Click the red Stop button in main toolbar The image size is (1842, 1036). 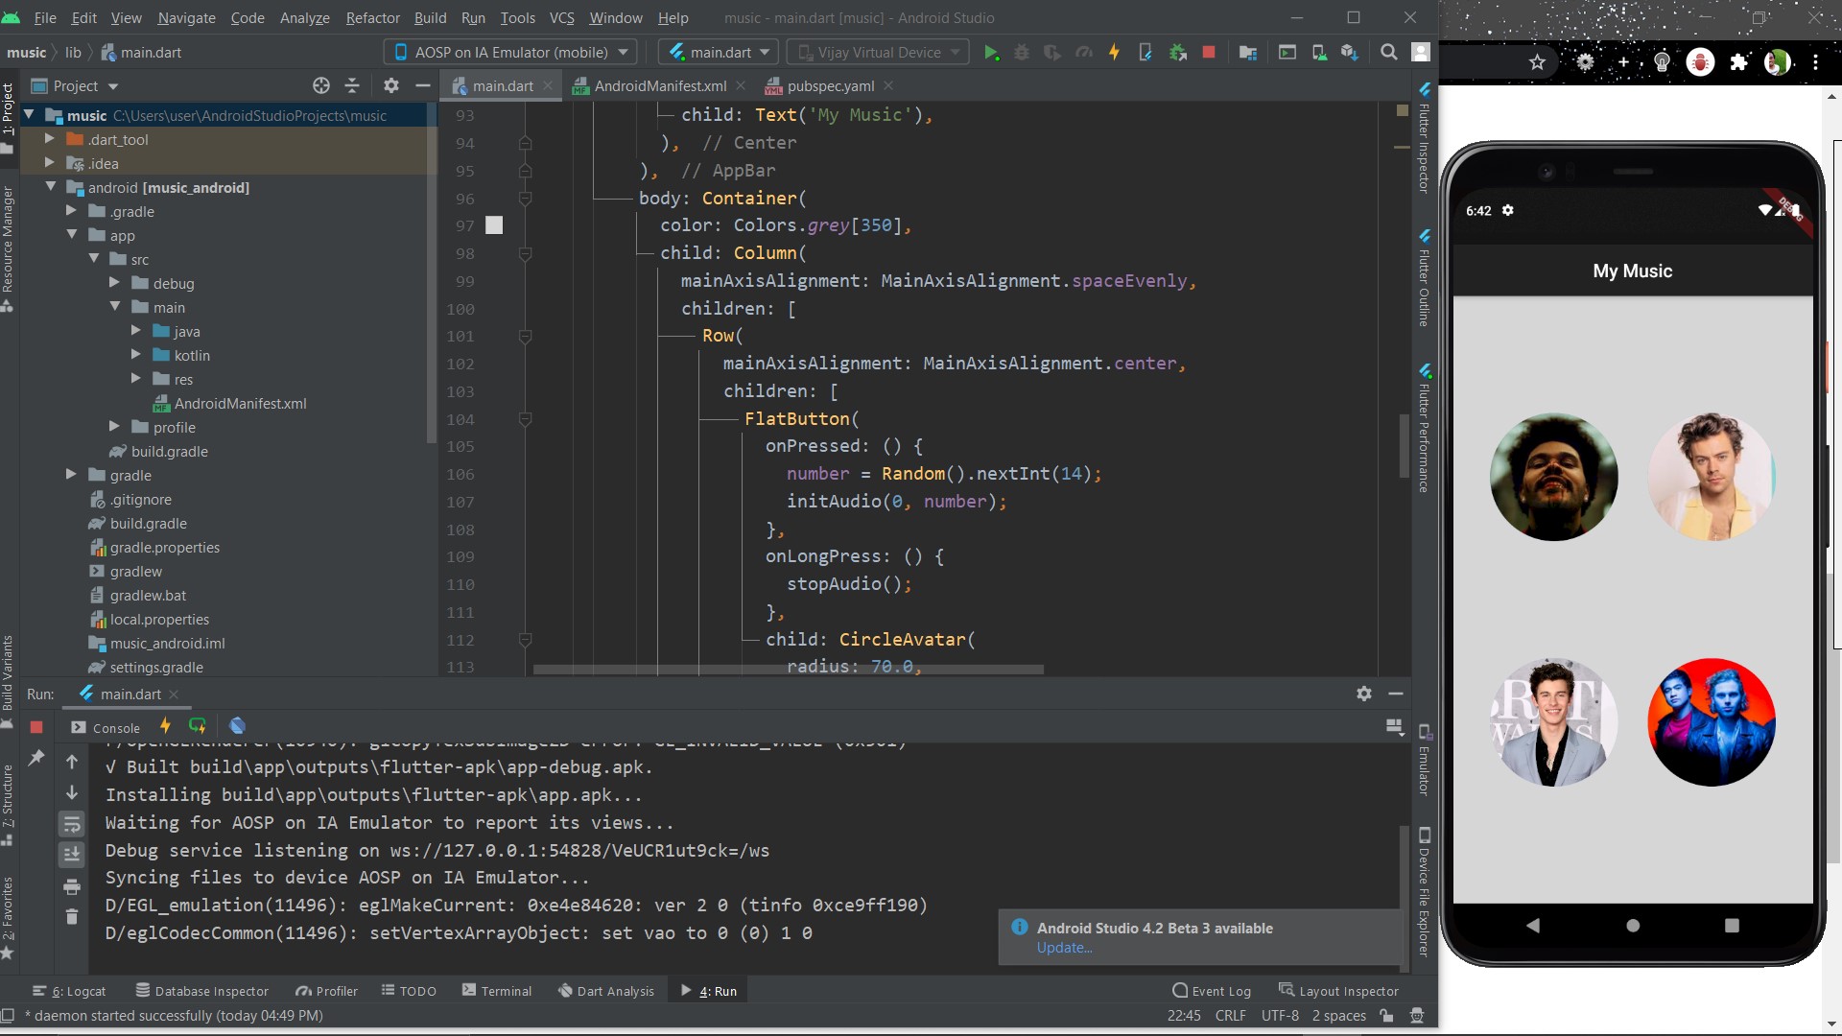[1209, 53]
